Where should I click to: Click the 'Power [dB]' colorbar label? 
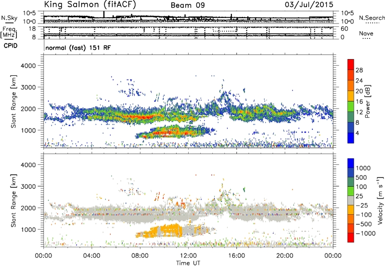pos(368,101)
